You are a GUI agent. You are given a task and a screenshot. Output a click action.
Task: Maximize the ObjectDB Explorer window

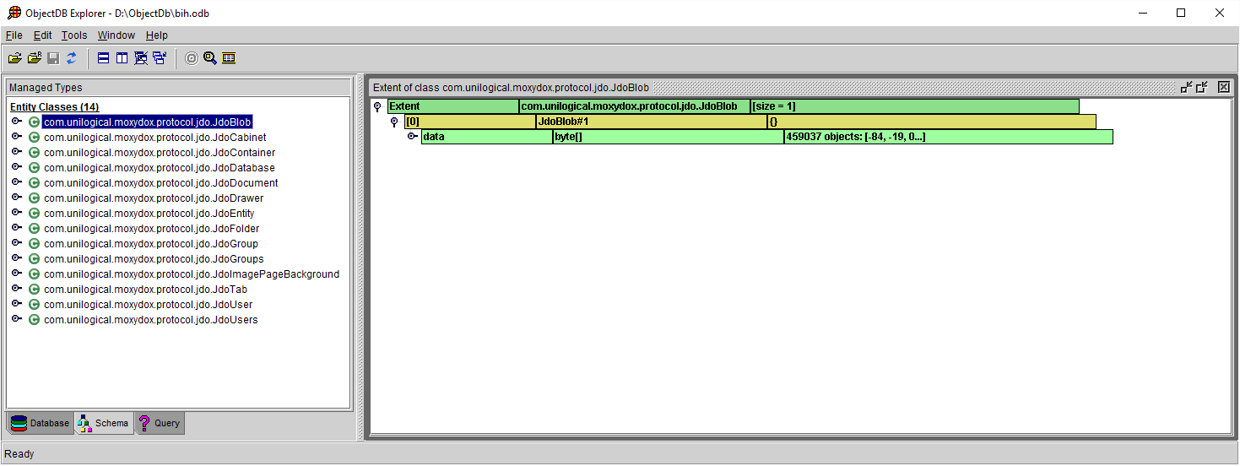1181,13
